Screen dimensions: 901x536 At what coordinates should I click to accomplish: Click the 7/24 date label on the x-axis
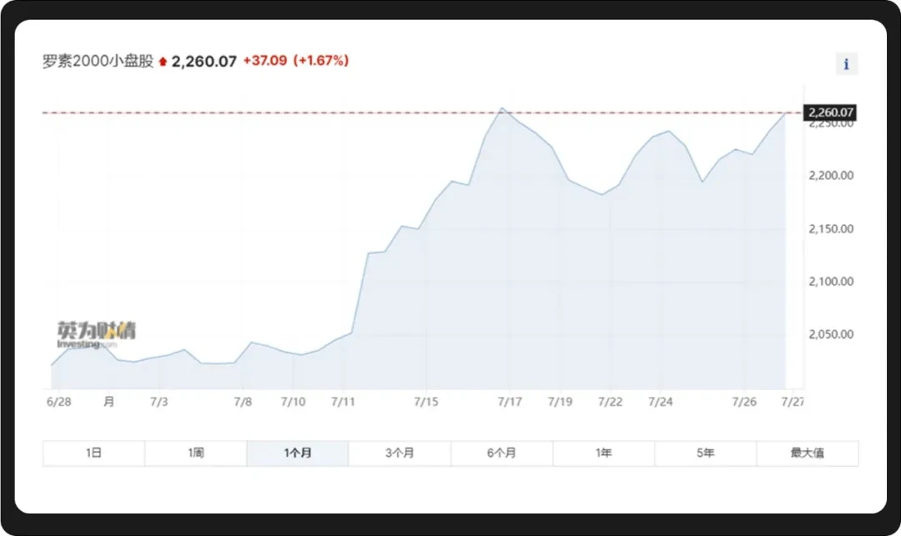pyautogui.click(x=660, y=402)
